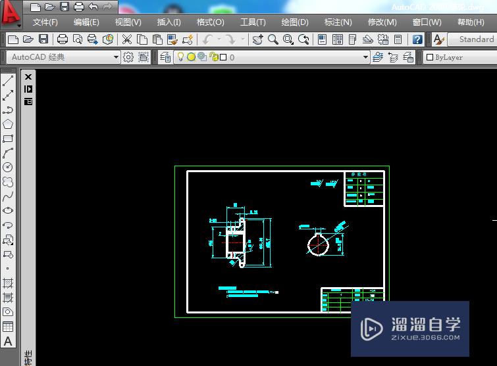Toggle layer 0 viewport freeze icon
This screenshot has height=366, width=497.
point(202,57)
